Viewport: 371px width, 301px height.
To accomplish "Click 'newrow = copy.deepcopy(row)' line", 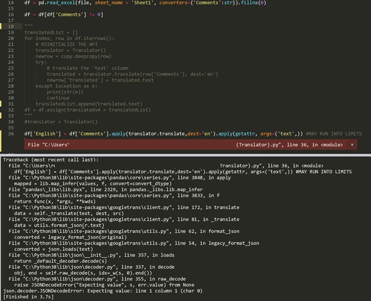I will 73,56.
